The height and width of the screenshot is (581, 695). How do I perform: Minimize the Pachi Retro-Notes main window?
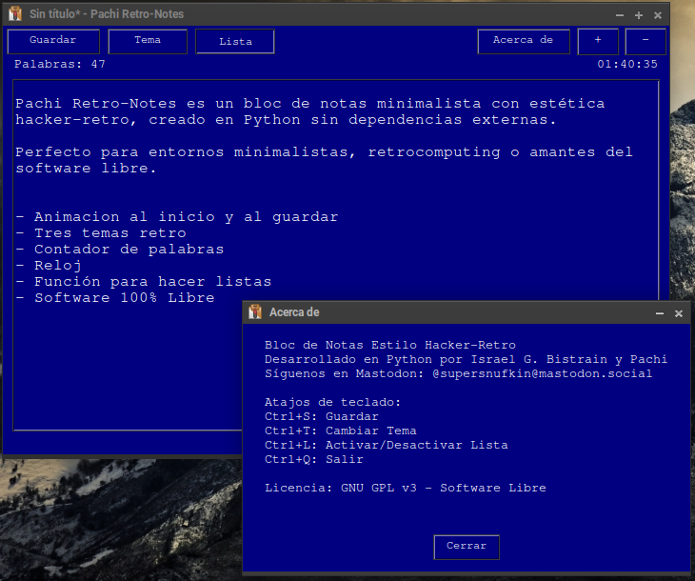(620, 15)
